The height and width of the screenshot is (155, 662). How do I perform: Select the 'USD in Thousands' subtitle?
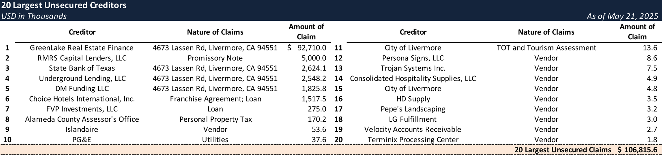34,16
